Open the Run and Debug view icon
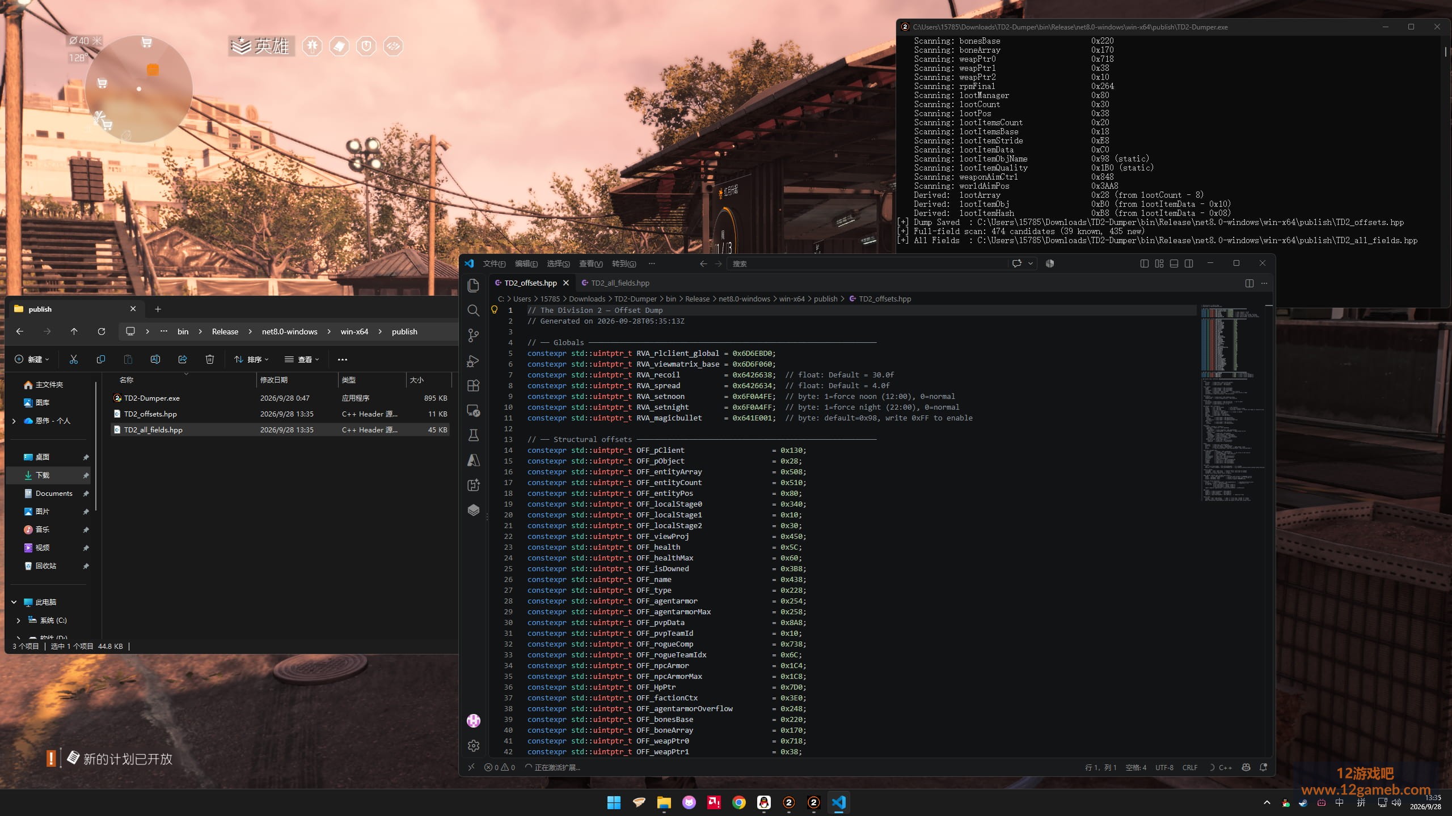1452x816 pixels. tap(474, 361)
